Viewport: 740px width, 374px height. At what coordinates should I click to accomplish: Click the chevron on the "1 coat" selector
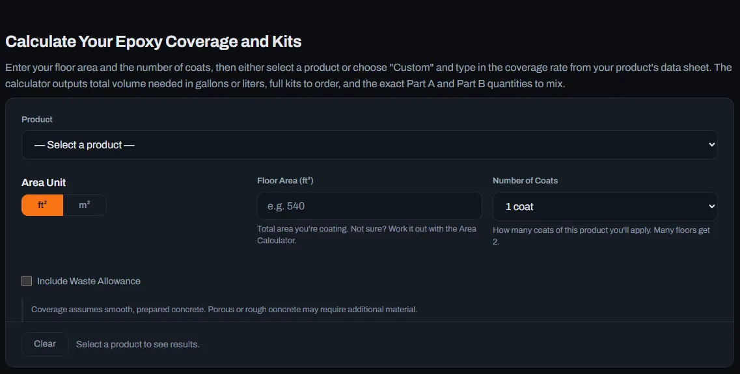pyautogui.click(x=711, y=207)
